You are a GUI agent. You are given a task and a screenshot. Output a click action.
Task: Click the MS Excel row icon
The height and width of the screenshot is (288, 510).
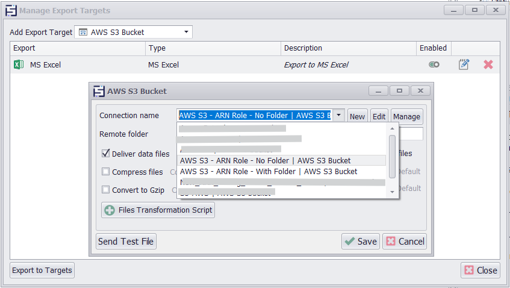tap(19, 64)
